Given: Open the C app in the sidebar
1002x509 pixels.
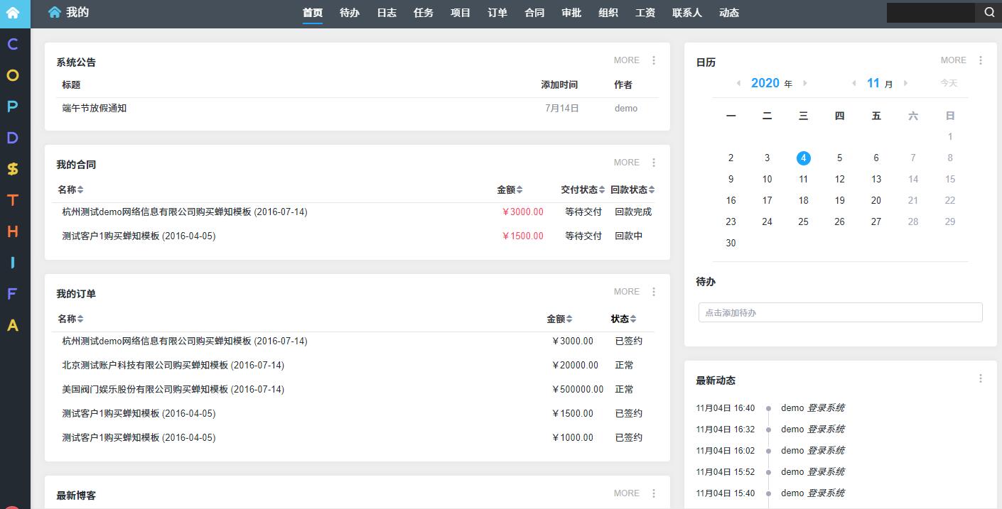Looking at the screenshot, I should pyautogui.click(x=13, y=44).
